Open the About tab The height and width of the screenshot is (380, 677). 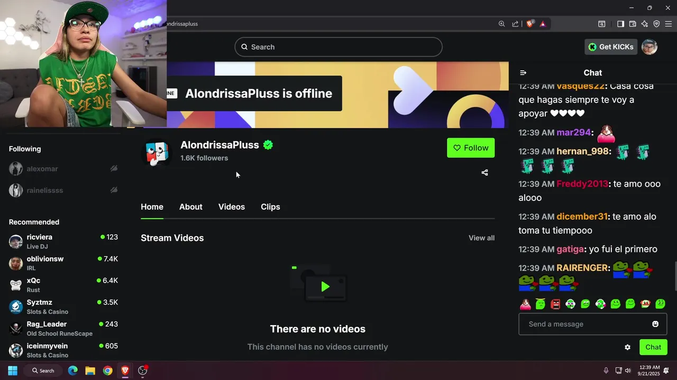pos(190,207)
